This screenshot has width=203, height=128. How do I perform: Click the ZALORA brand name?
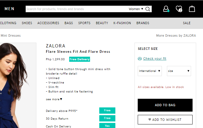click(x=55, y=46)
